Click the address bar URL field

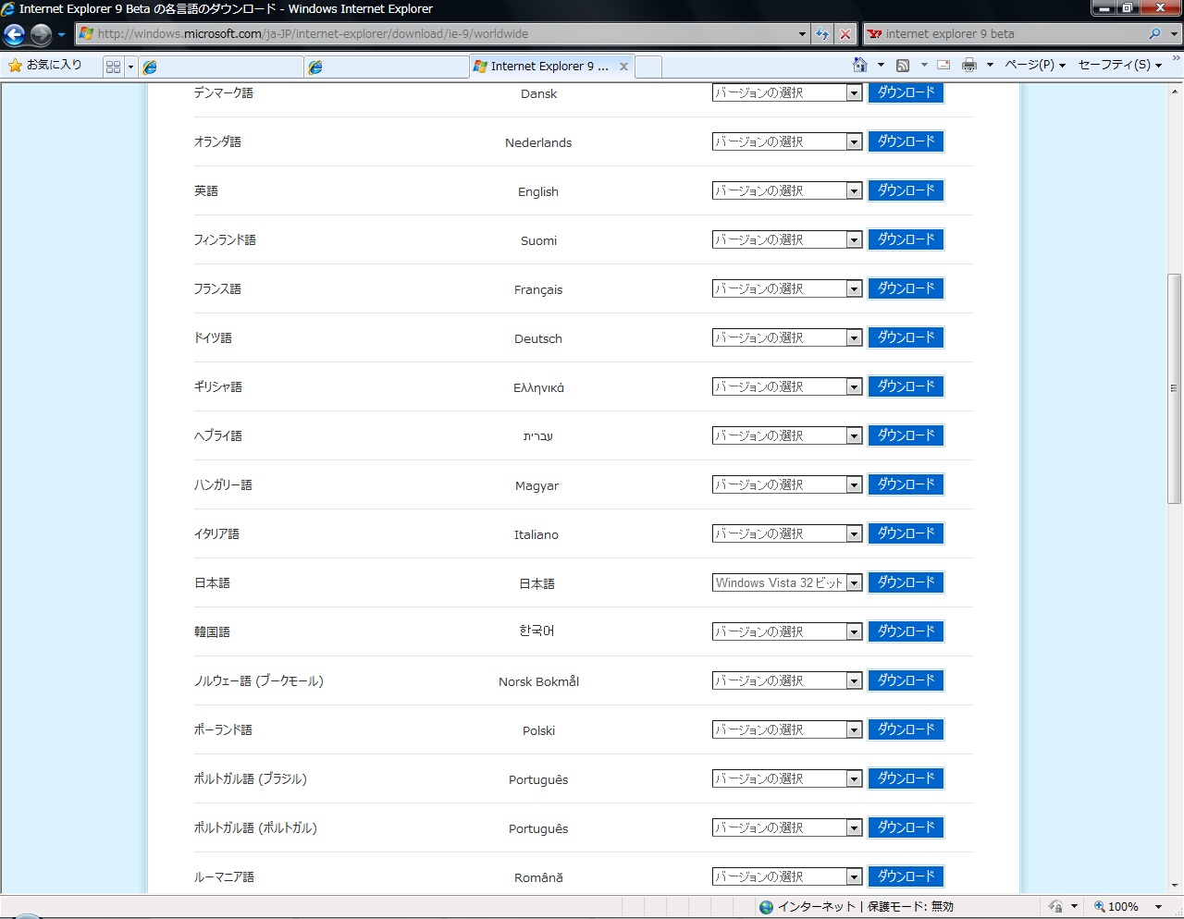[x=435, y=34]
